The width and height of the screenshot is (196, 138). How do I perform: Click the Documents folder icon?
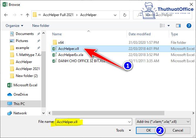12,34
